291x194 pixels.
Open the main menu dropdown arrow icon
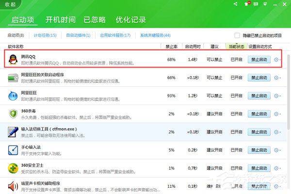[x=265, y=4]
